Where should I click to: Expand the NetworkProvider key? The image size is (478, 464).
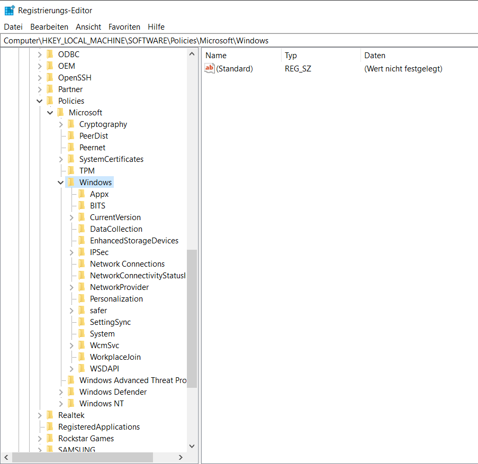coord(71,287)
